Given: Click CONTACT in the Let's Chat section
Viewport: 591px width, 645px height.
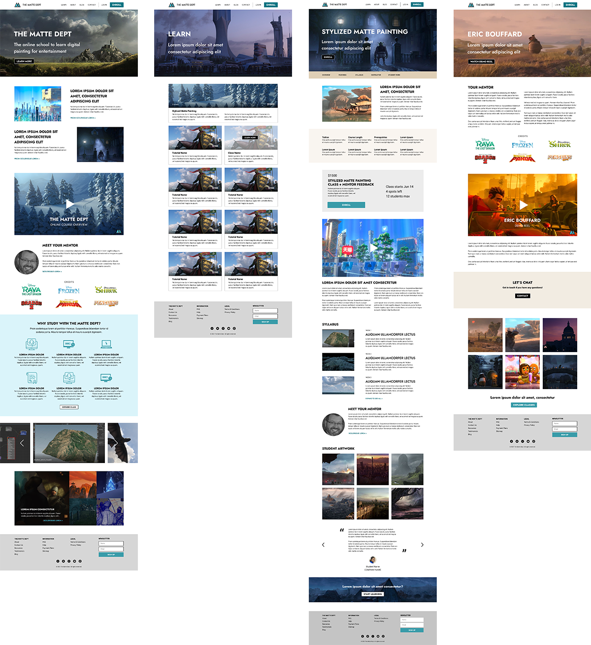Looking at the screenshot, I should (523, 296).
